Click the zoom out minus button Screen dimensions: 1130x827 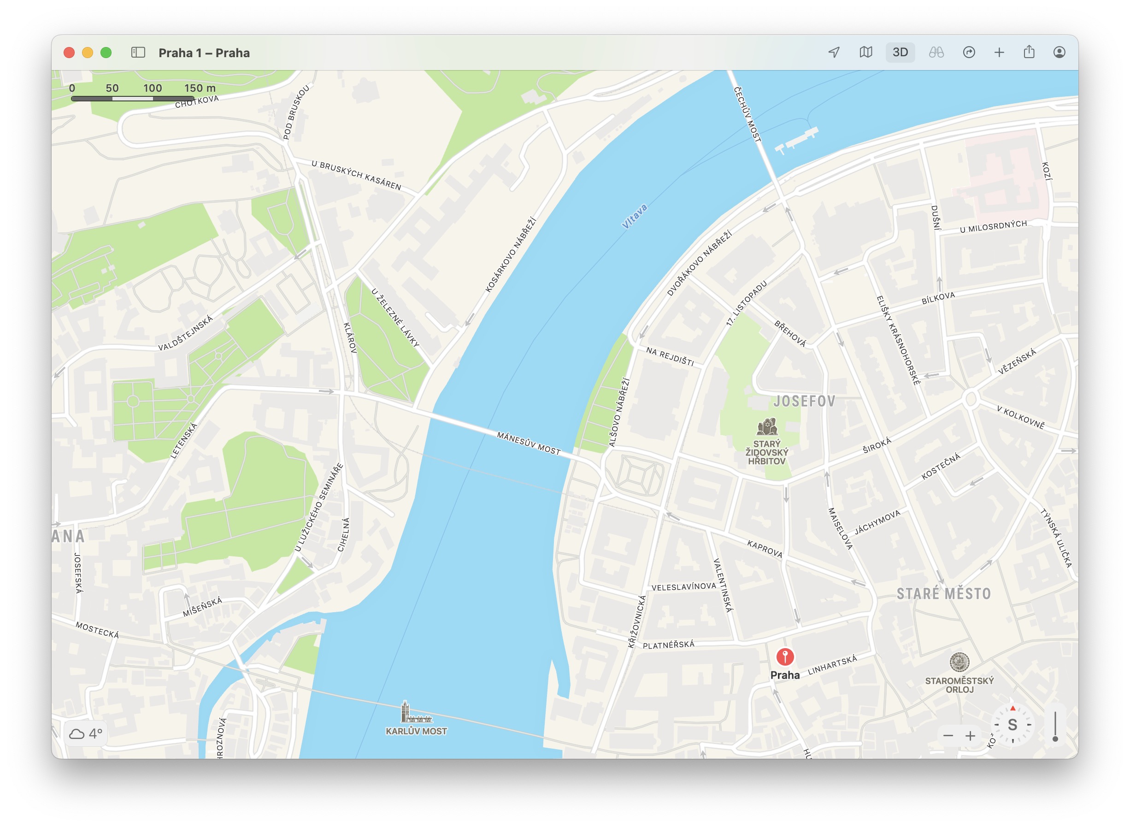pos(948,736)
